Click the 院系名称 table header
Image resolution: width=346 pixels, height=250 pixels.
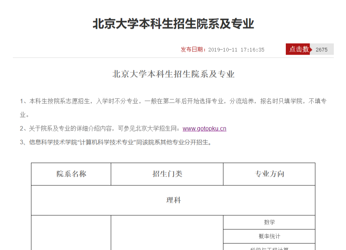[71, 174]
